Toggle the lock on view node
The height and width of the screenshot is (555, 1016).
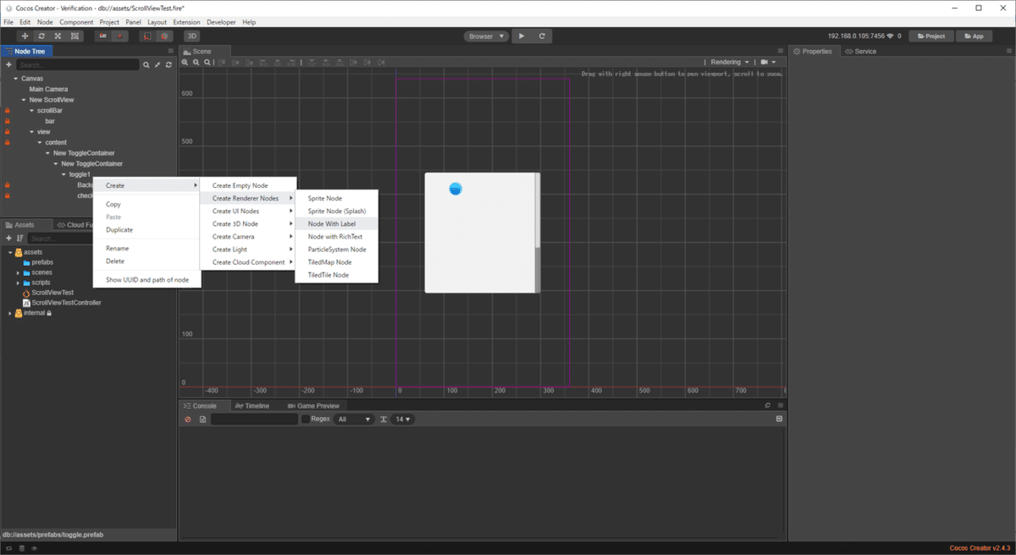tap(7, 132)
